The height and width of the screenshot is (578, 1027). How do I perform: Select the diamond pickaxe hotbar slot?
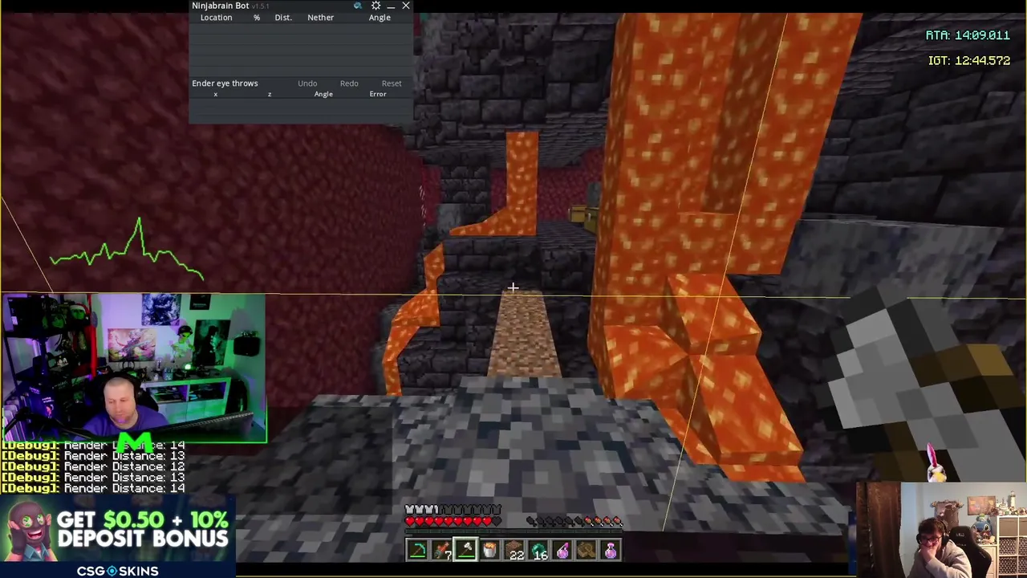(x=417, y=551)
